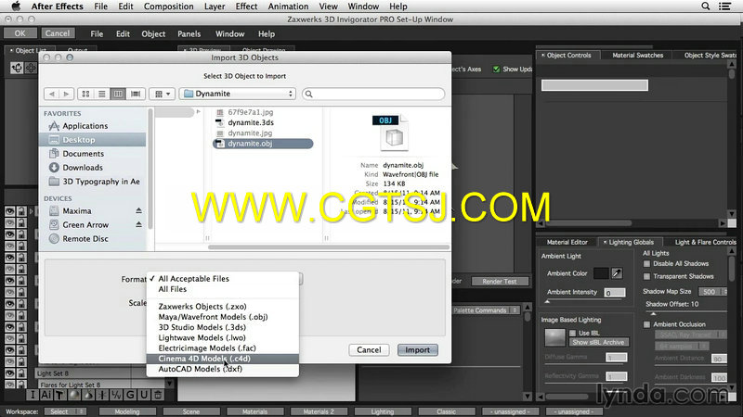Click the Shadow Offset slider handle
This screenshot has height=417, width=743.
653,313
